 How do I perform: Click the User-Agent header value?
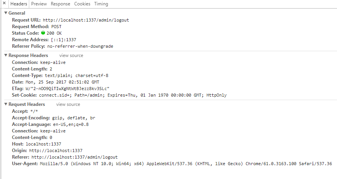pyautogui.click(x=186, y=164)
